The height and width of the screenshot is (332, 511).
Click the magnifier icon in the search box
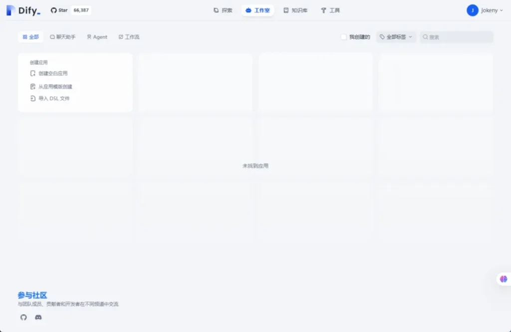426,37
